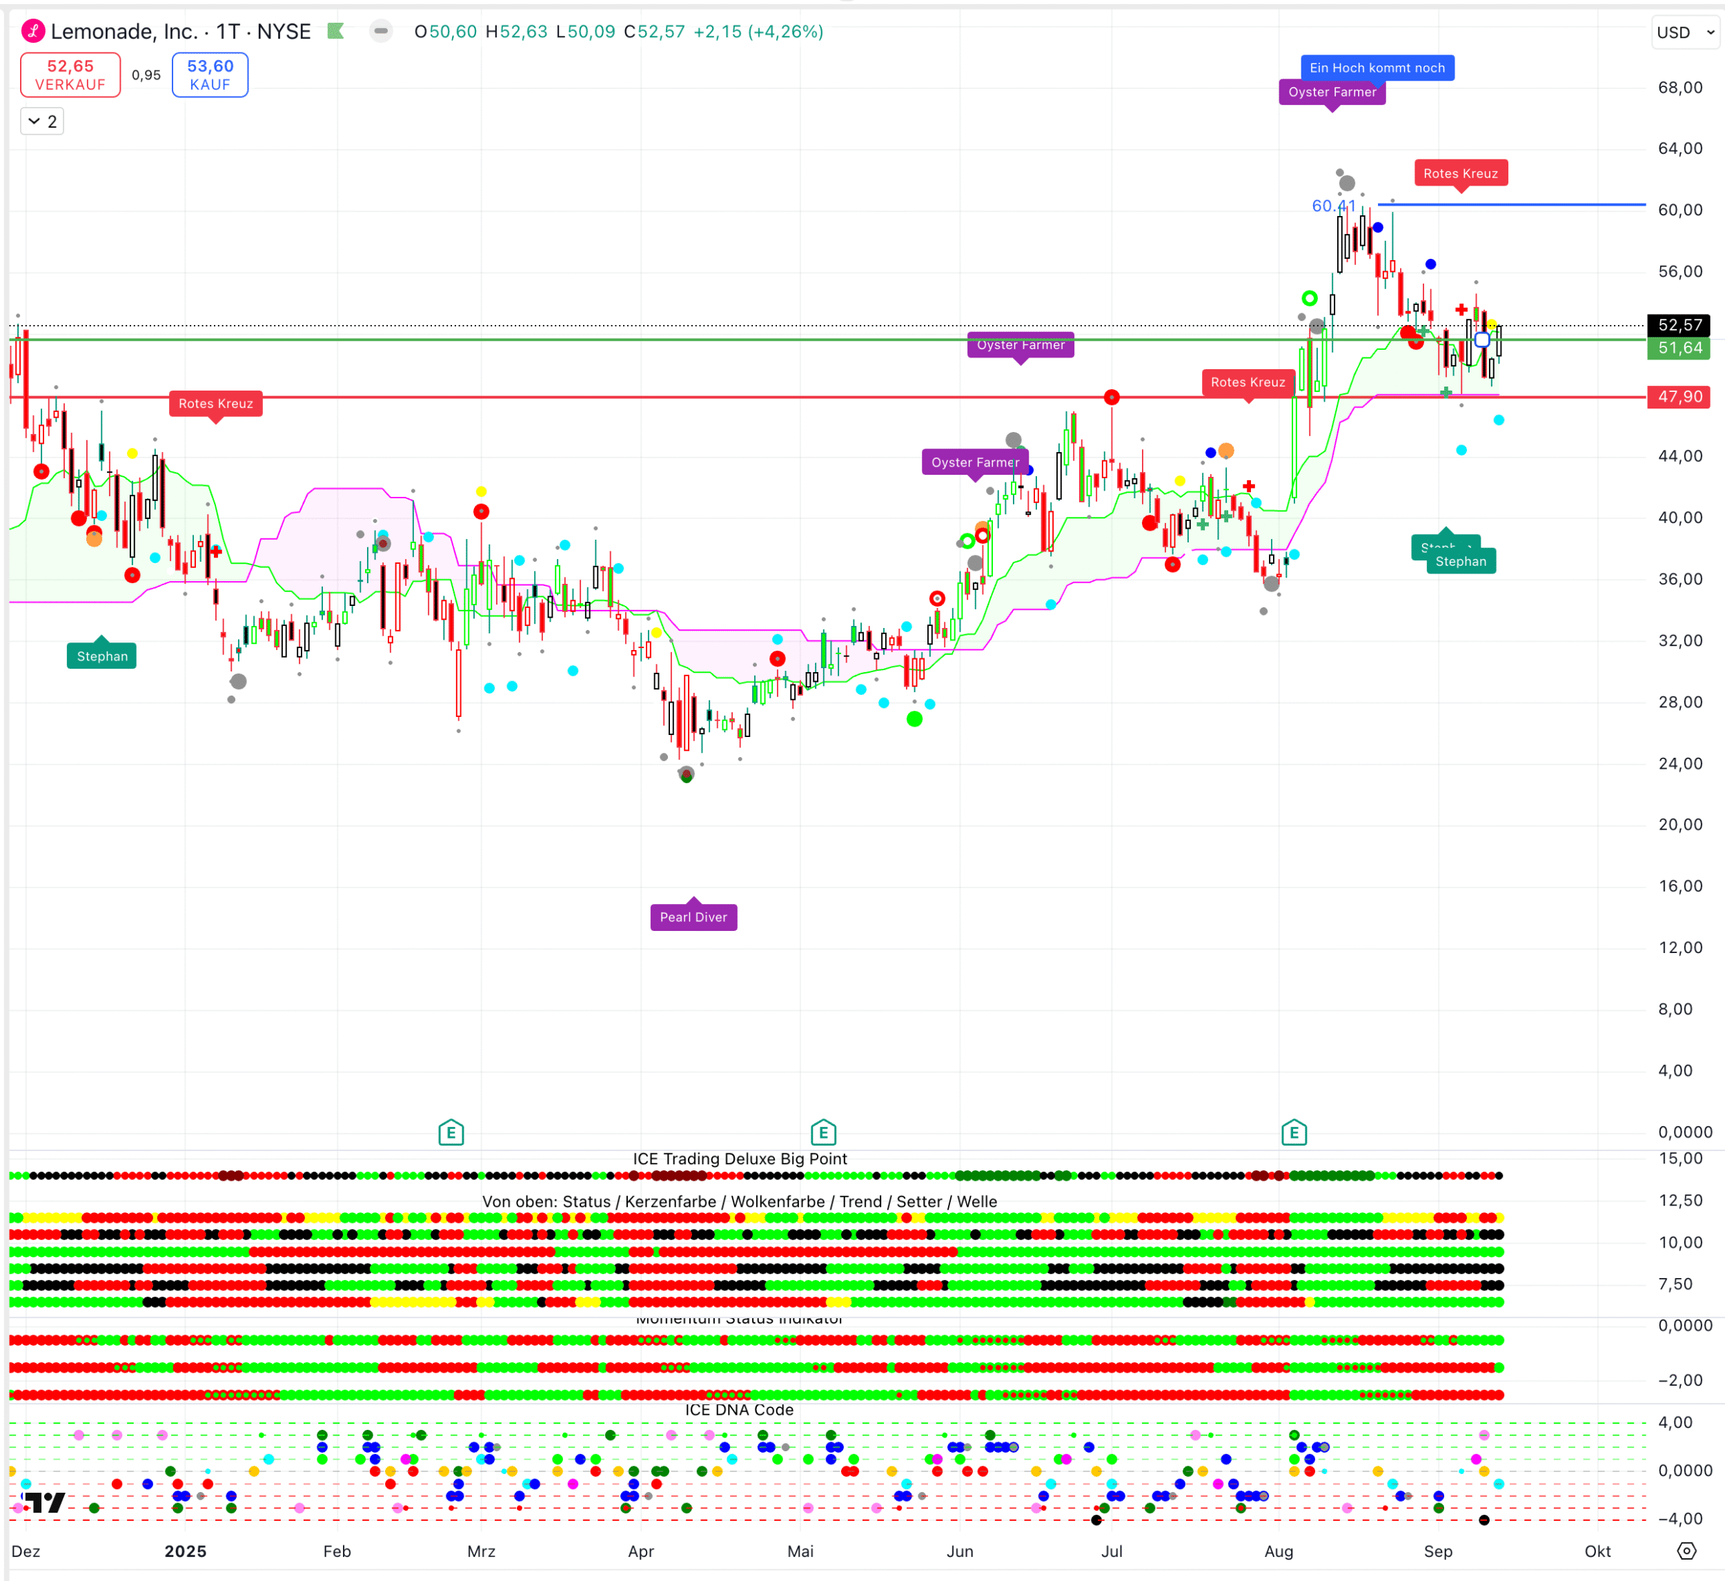The height and width of the screenshot is (1581, 1725).
Task: Click the green flag watchlist icon
Action: point(335,32)
